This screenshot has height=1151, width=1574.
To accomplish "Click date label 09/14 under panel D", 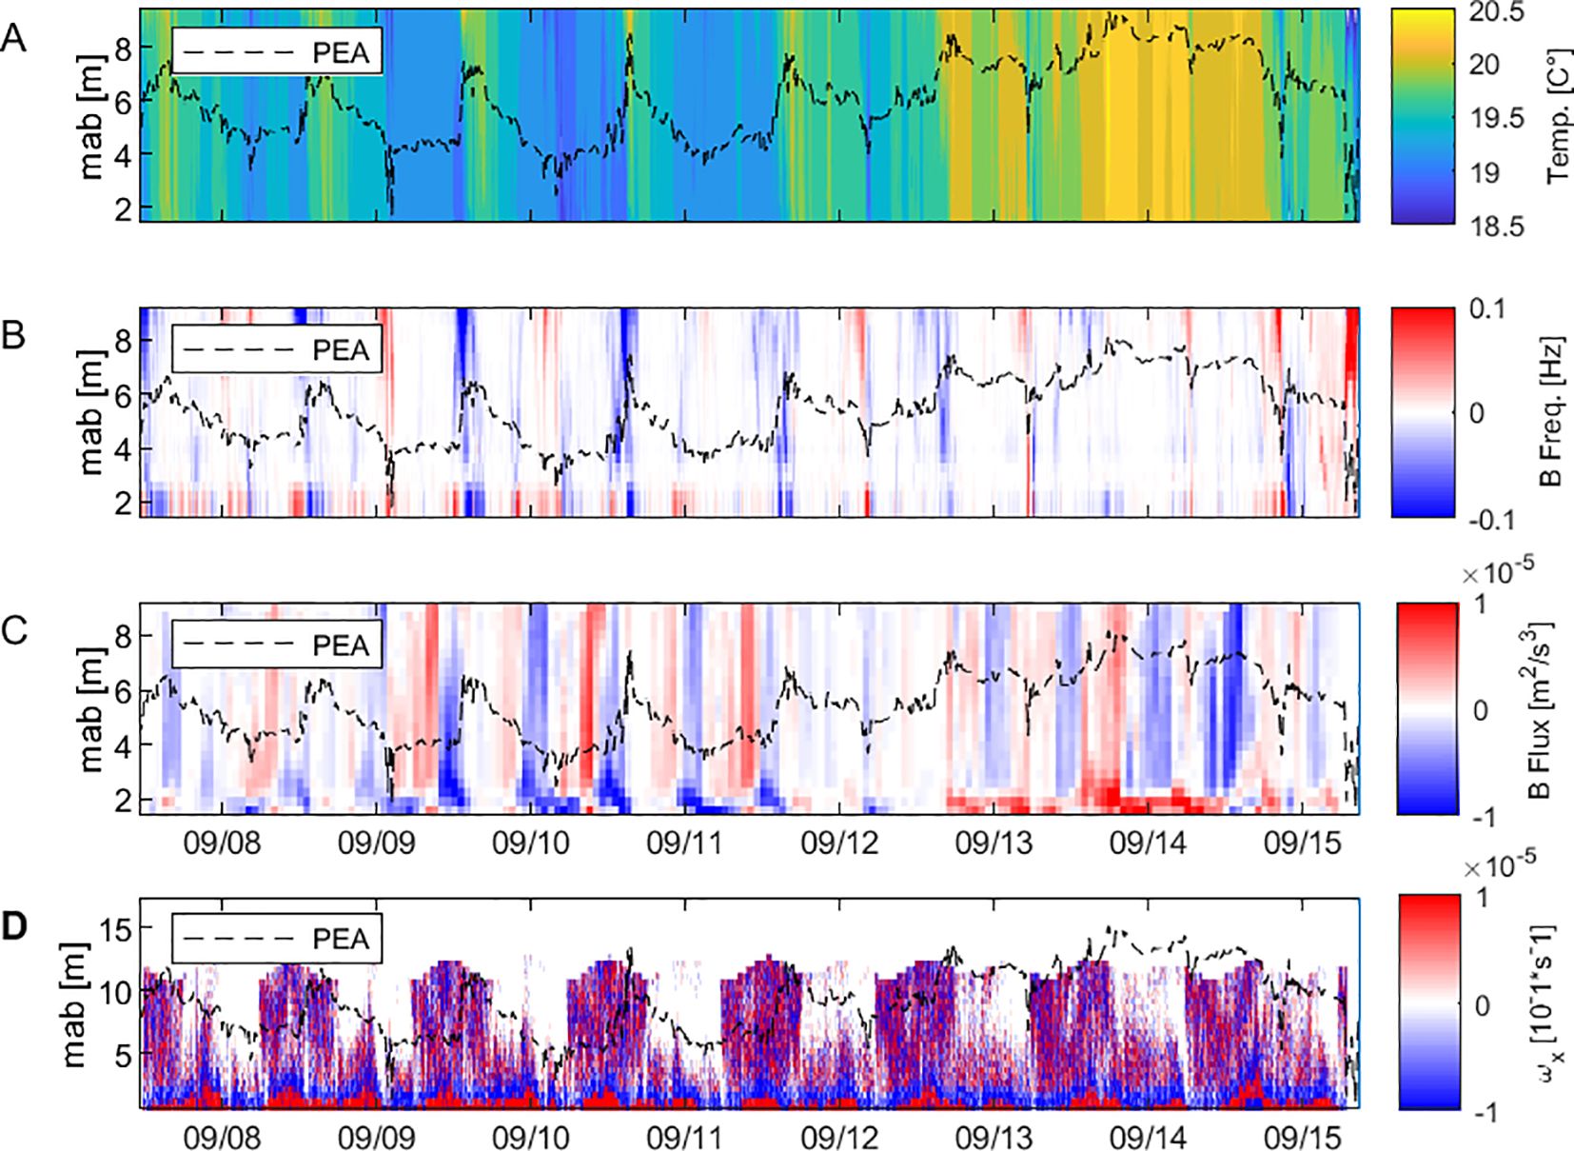I will point(1149,1137).
